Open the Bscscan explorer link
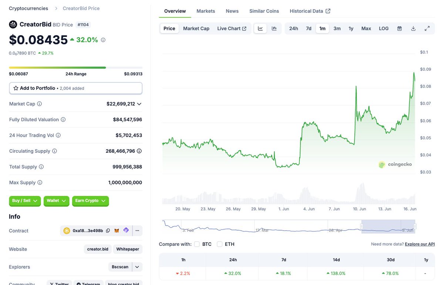This screenshot has height=285, width=444. pos(120,267)
